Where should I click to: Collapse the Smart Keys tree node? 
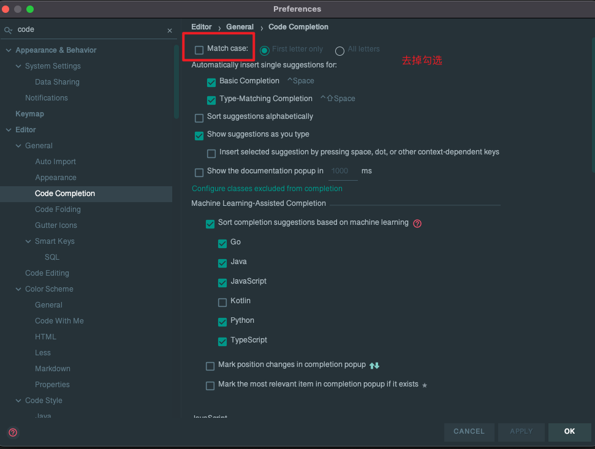coord(28,241)
